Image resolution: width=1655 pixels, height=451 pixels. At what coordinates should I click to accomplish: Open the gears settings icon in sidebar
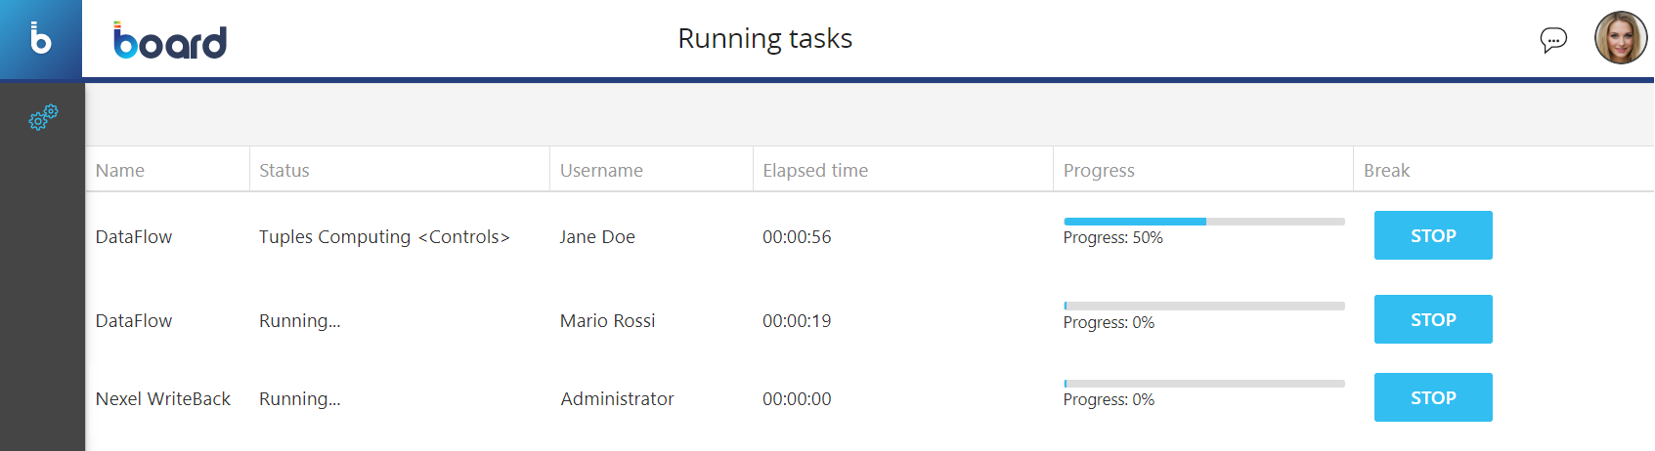point(43,118)
